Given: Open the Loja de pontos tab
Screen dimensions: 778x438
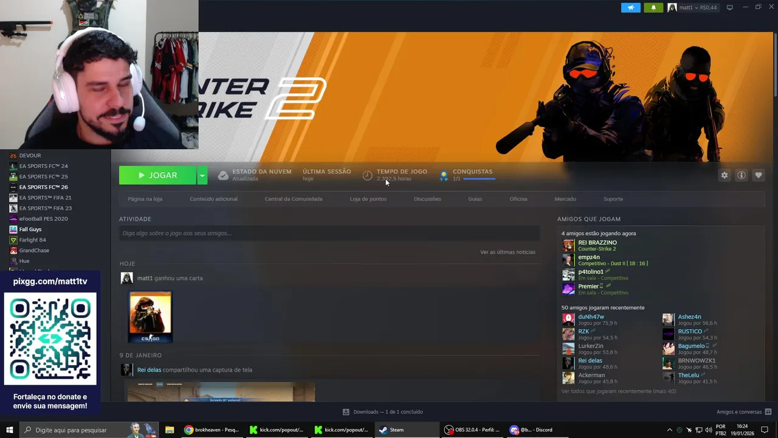Looking at the screenshot, I should point(368,199).
